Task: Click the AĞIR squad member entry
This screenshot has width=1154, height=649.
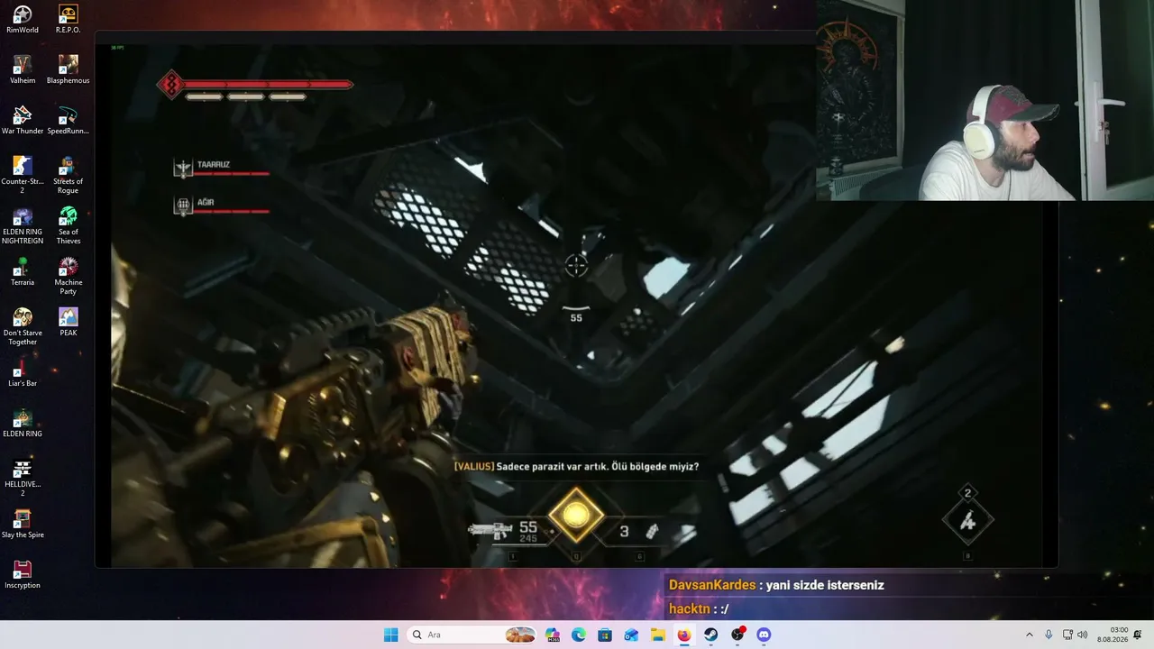Action: click(223, 206)
